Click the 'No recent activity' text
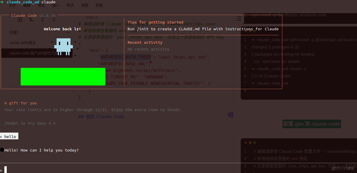 pos(149,49)
